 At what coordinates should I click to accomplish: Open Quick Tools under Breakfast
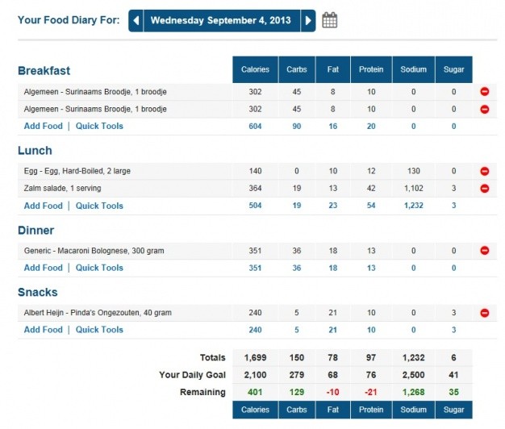point(99,126)
